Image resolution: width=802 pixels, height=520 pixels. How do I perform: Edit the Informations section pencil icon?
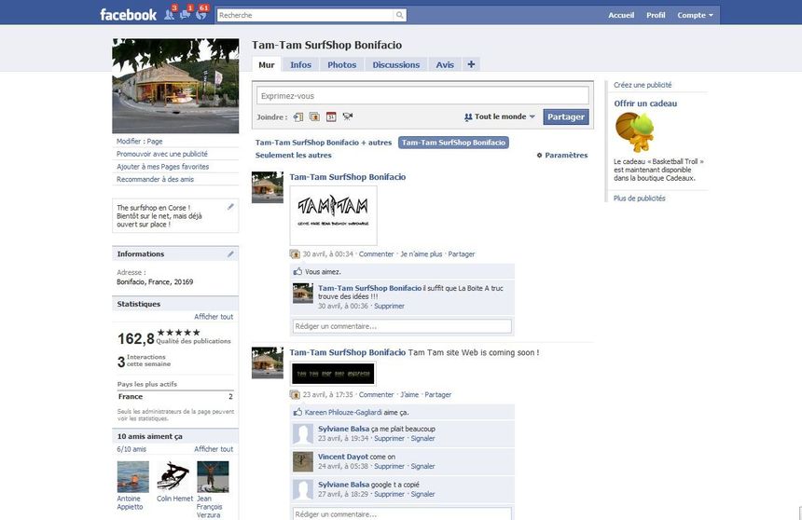230,253
